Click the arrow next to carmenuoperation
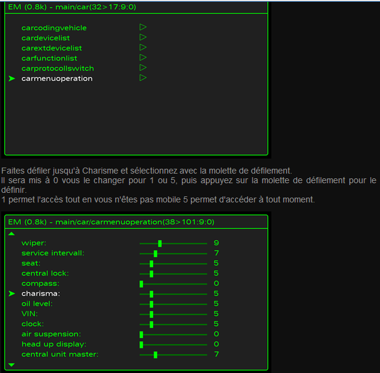This screenshot has width=380, height=373. 143,78
